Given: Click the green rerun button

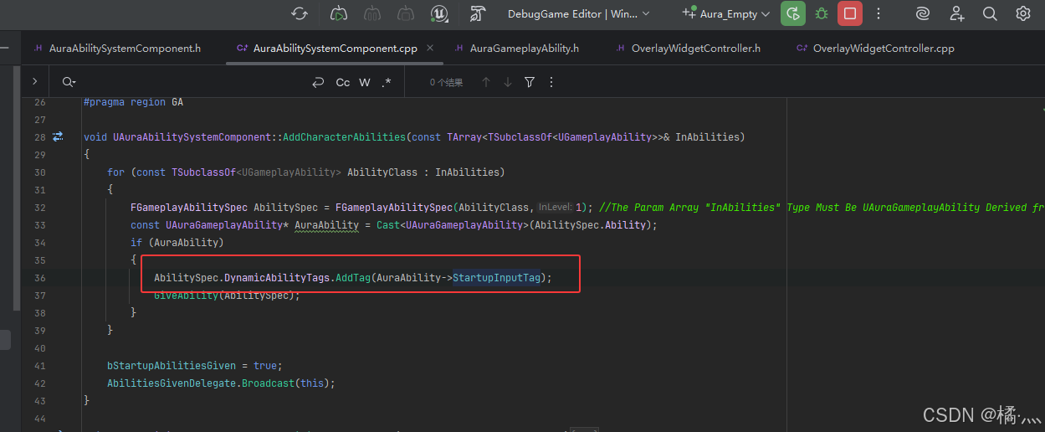Looking at the screenshot, I should [x=791, y=13].
